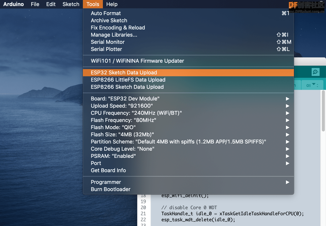The width and height of the screenshot is (326, 226).
Task: Expand PSRAM: "Enabled" submenu
Action: [x=188, y=156]
